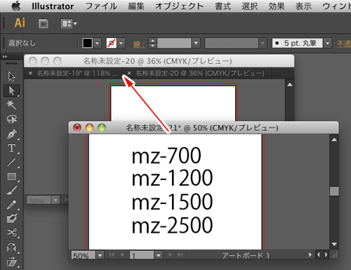Image resolution: width=351 pixels, height=270 pixels.
Task: Open the オブジェクト menu
Action: pyautogui.click(x=179, y=6)
